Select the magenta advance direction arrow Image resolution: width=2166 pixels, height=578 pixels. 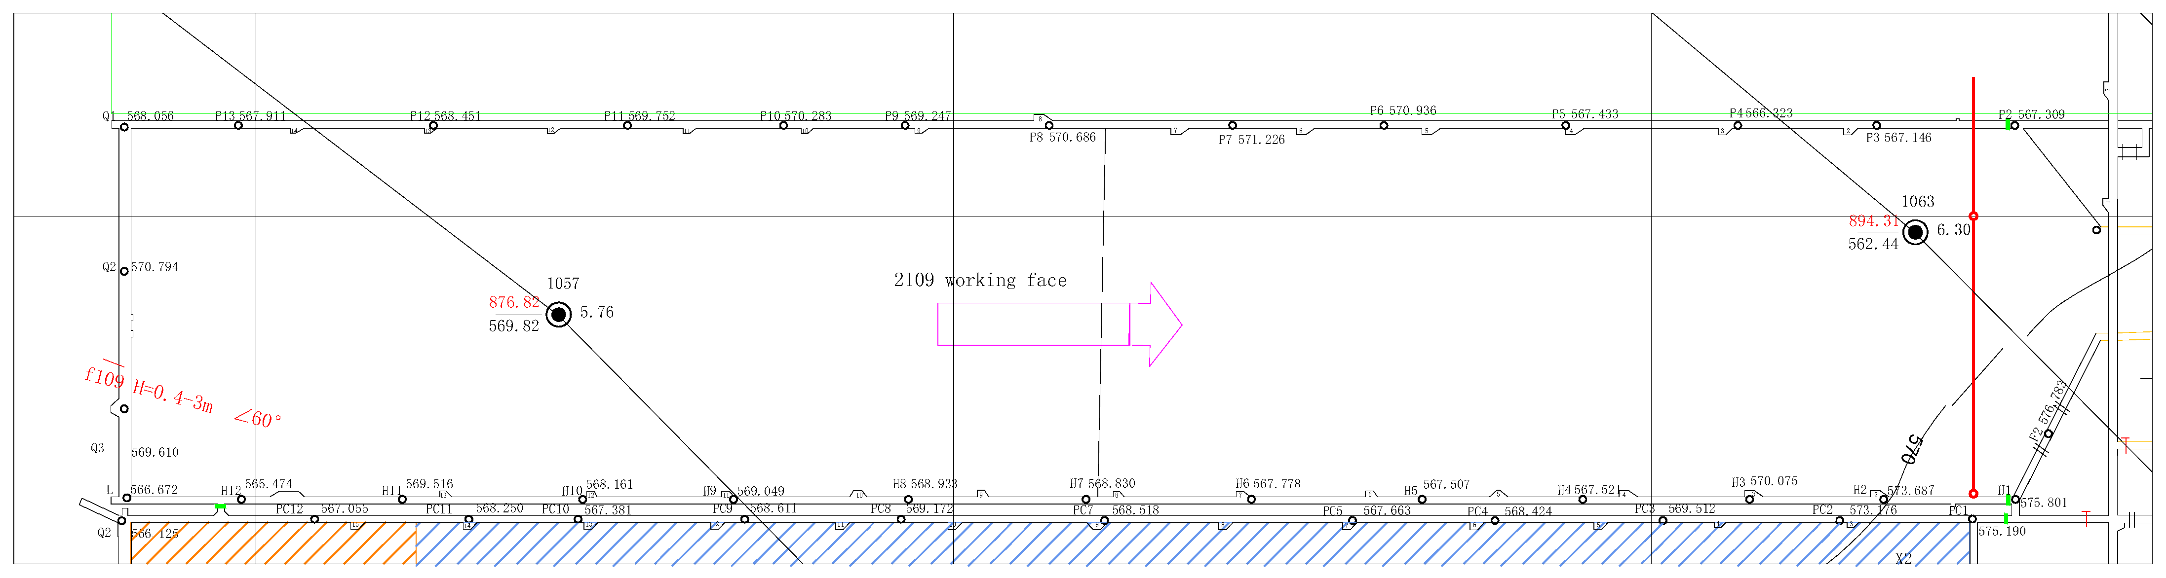coord(1059,325)
